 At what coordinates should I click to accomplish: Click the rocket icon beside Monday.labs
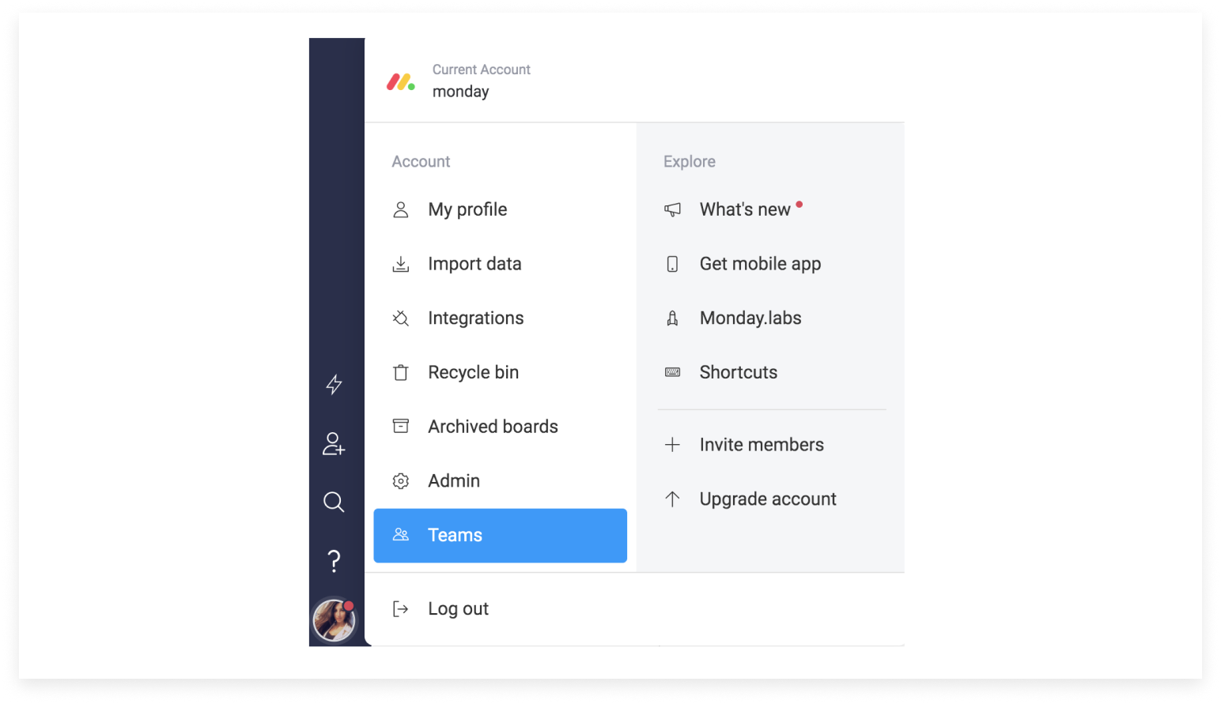(x=672, y=318)
